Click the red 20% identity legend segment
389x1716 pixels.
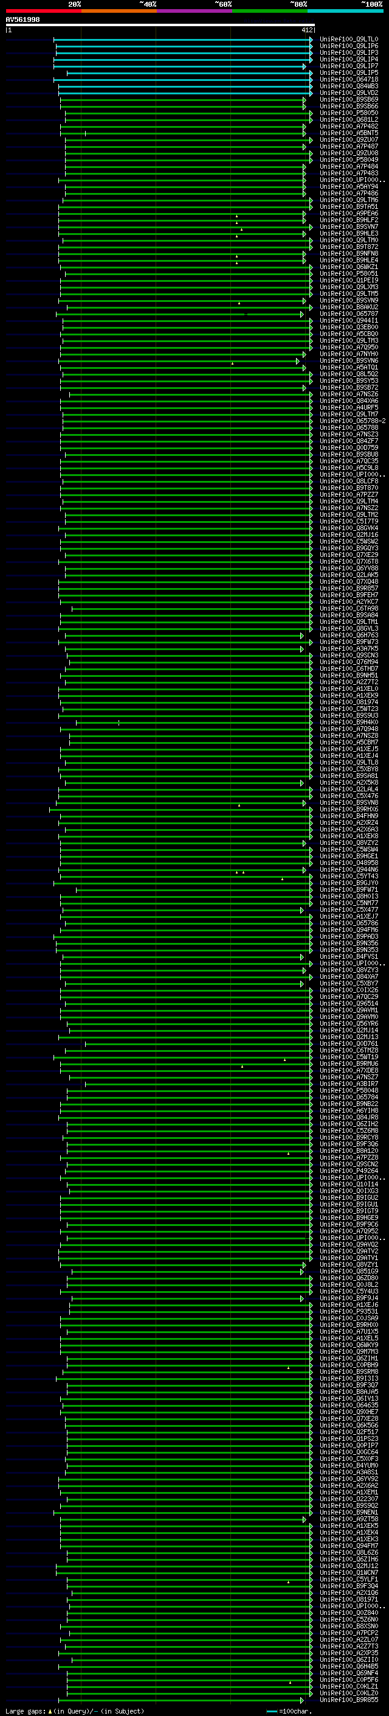tap(43, 11)
